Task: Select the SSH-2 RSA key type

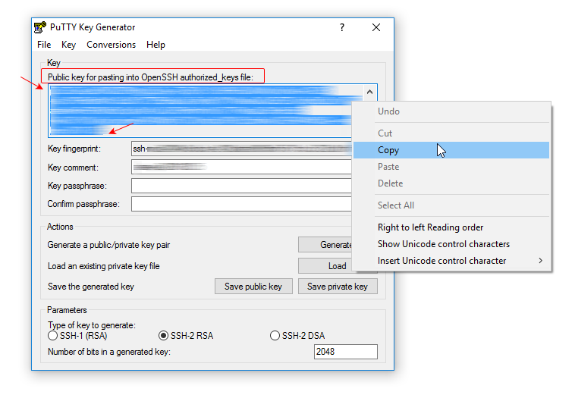Action: [163, 336]
